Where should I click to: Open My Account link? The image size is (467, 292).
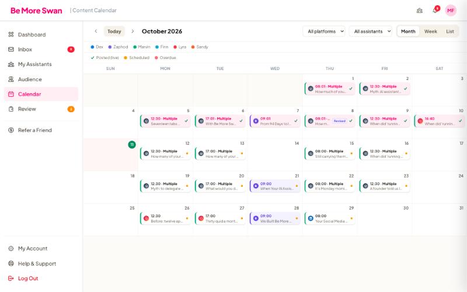pyautogui.click(x=33, y=249)
